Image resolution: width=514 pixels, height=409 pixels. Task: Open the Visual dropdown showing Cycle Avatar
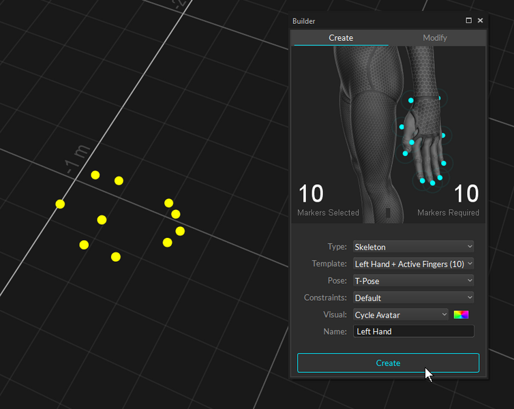[401, 315]
